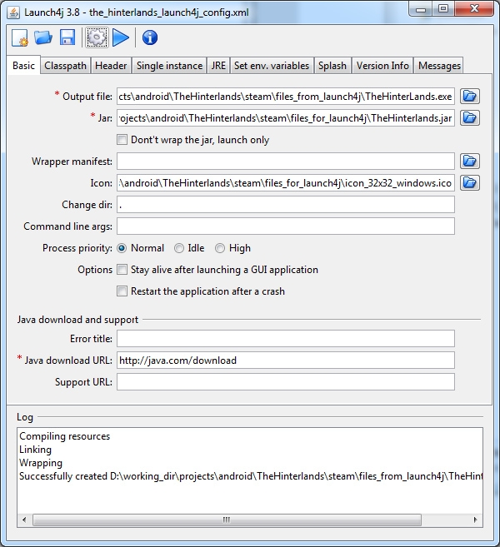
Task: Enable Restart the application after a crash
Action: click(122, 291)
